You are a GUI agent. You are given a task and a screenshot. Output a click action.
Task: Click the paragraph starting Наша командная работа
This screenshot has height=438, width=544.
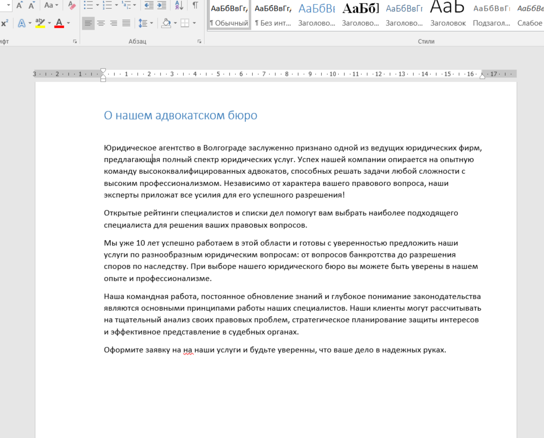point(293,314)
